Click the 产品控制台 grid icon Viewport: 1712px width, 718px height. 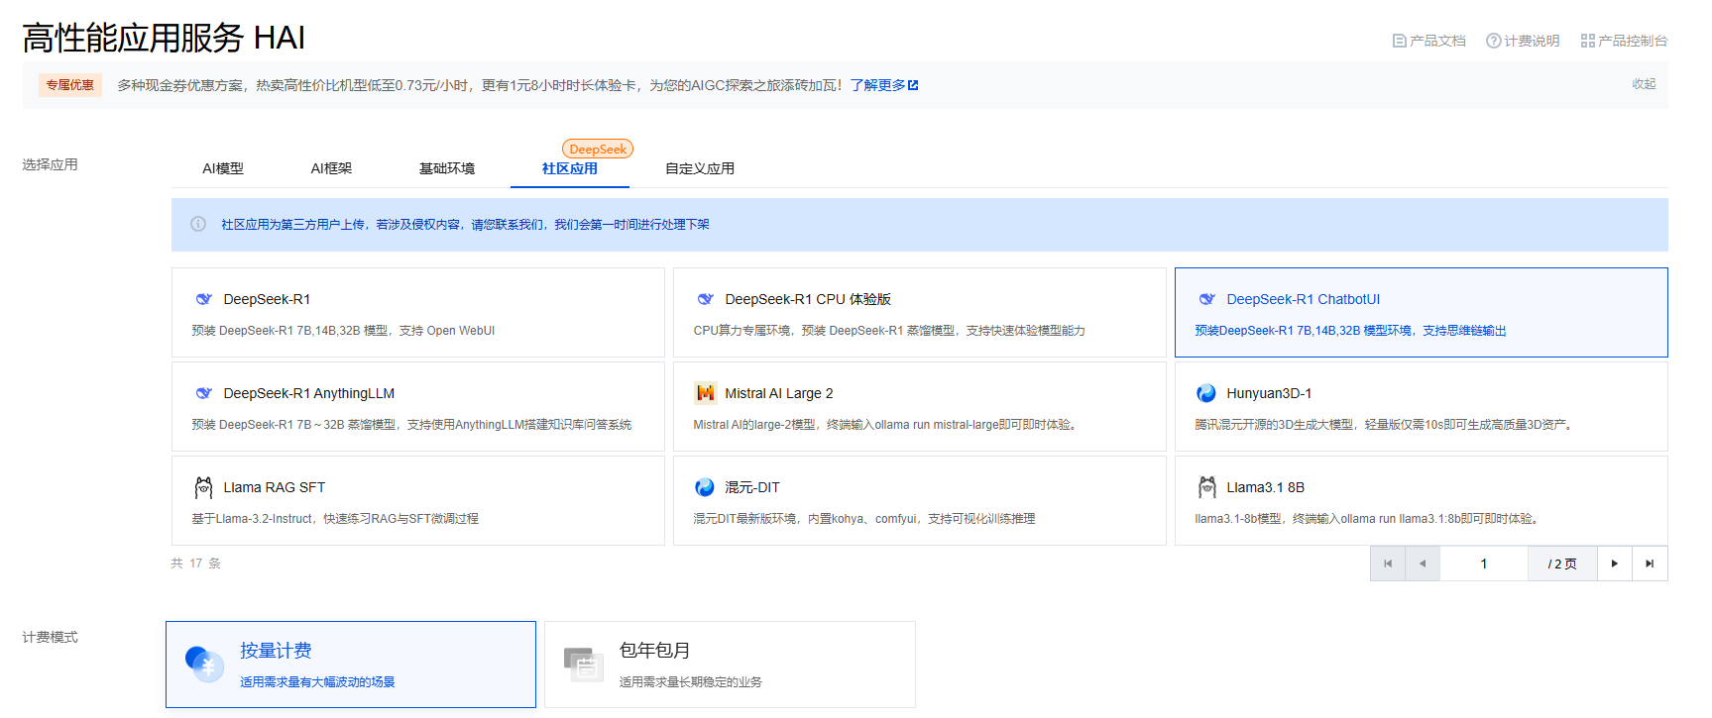click(x=1588, y=41)
